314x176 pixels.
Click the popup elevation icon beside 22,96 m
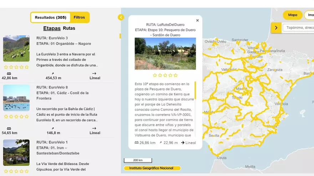tap(161, 143)
